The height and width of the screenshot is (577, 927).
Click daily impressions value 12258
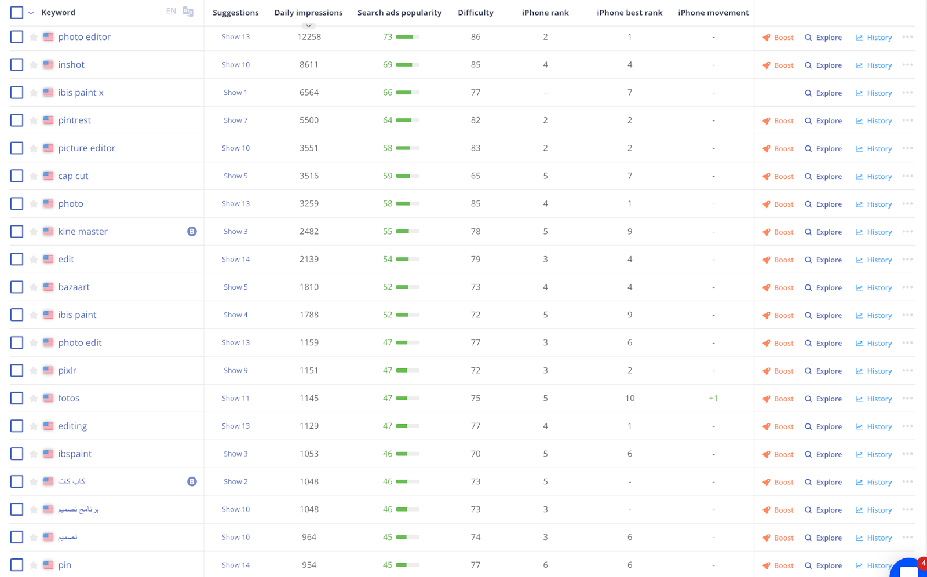[x=309, y=37]
